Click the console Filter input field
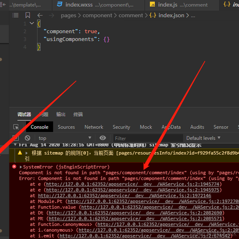Viewport: 239px width, 239px height. click(x=148, y=138)
